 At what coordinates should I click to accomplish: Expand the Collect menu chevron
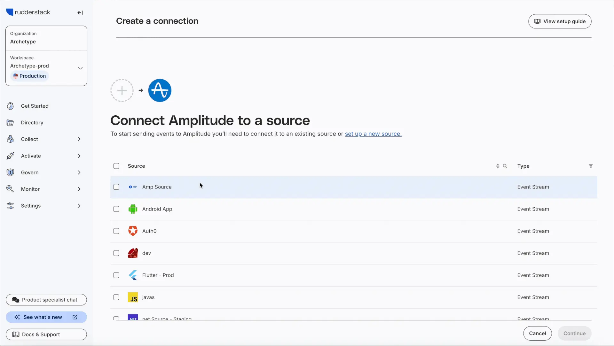tap(79, 139)
